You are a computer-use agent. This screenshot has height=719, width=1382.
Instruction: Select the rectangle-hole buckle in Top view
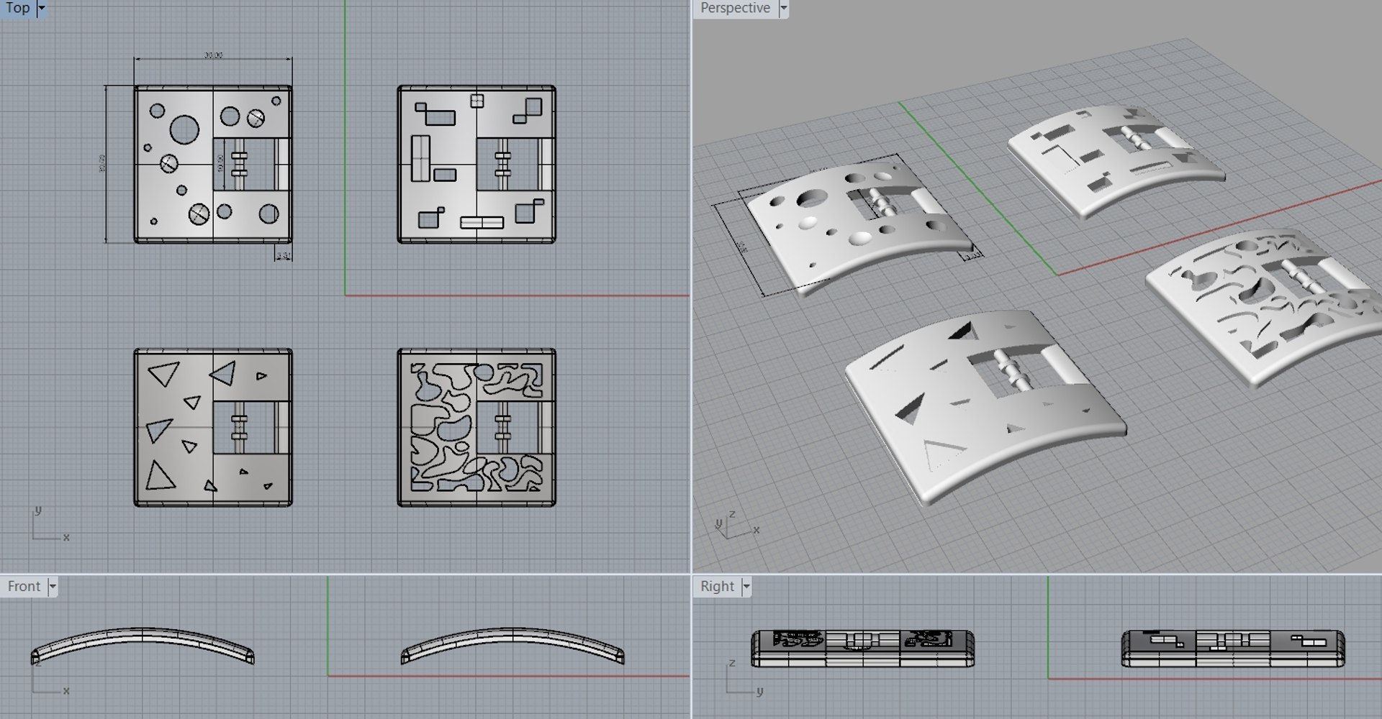click(477, 164)
